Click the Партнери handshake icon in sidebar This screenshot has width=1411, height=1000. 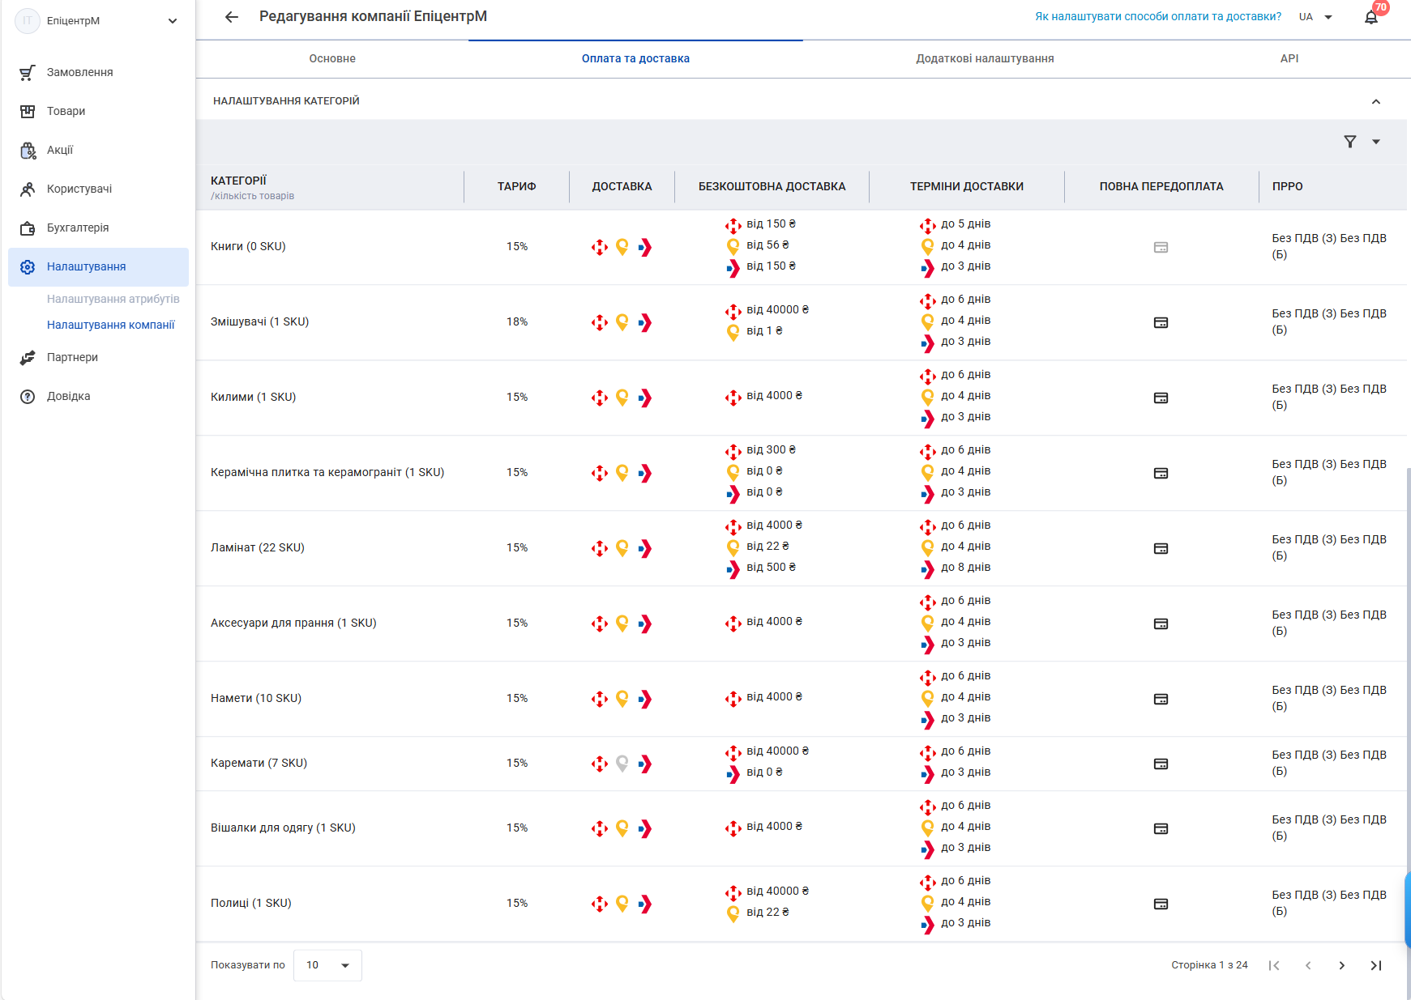(x=28, y=357)
